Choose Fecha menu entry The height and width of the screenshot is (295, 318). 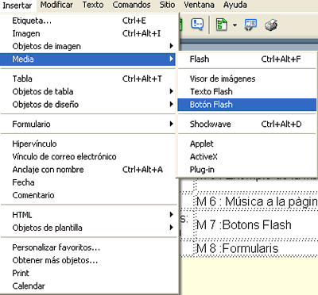point(88,182)
